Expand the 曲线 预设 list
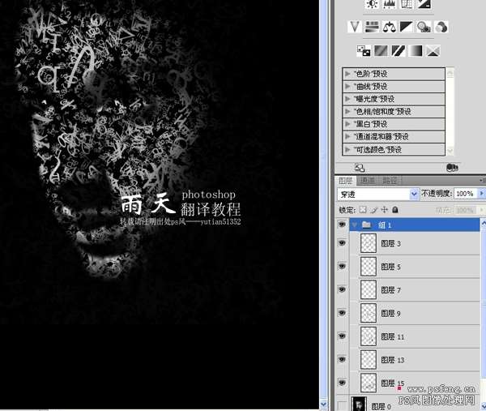The image size is (486, 411). [347, 86]
